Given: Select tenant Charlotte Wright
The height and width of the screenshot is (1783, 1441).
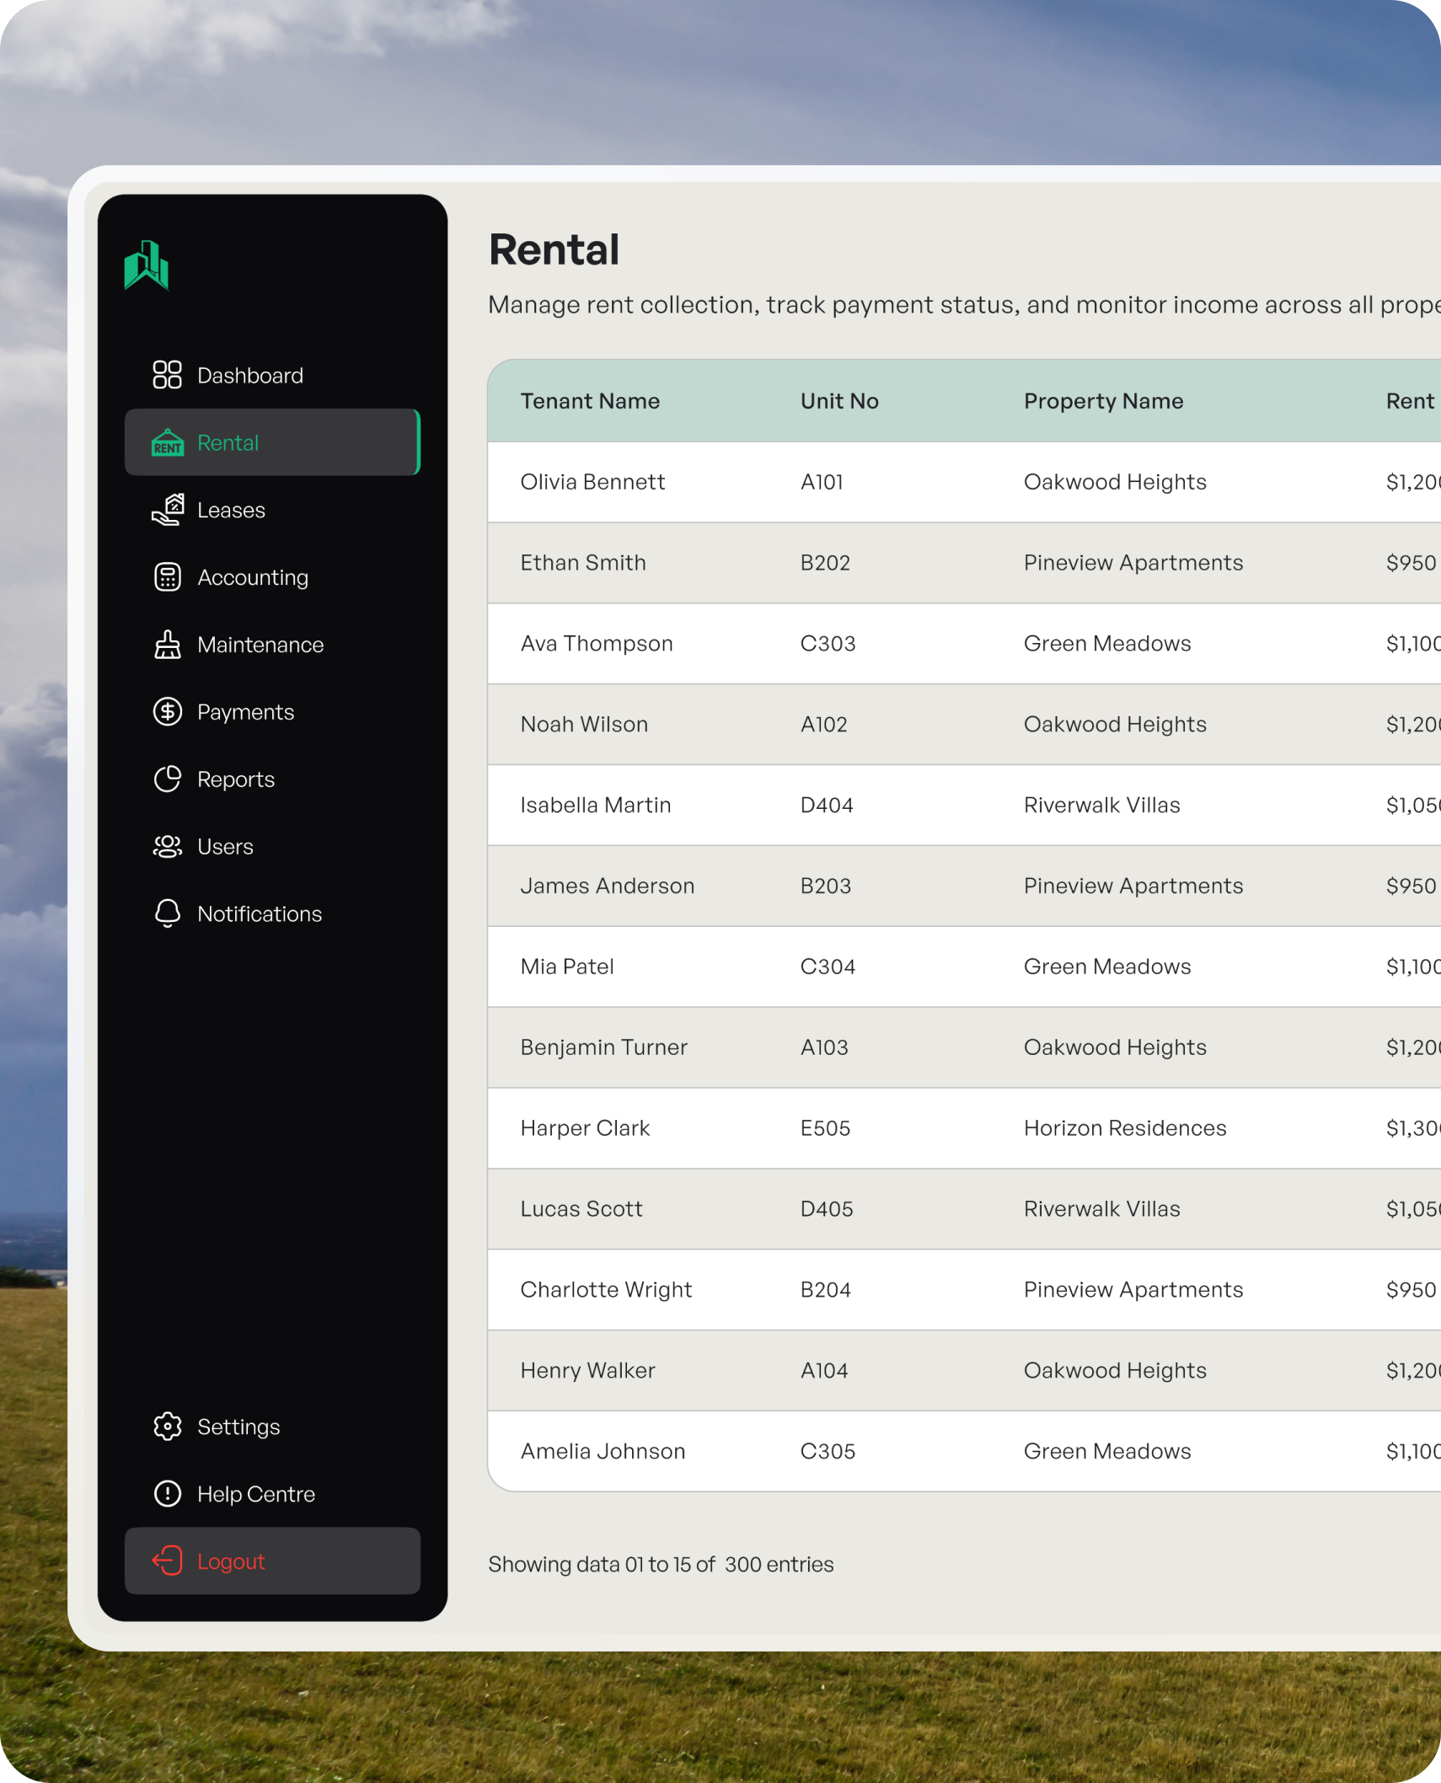Looking at the screenshot, I should tap(606, 1290).
